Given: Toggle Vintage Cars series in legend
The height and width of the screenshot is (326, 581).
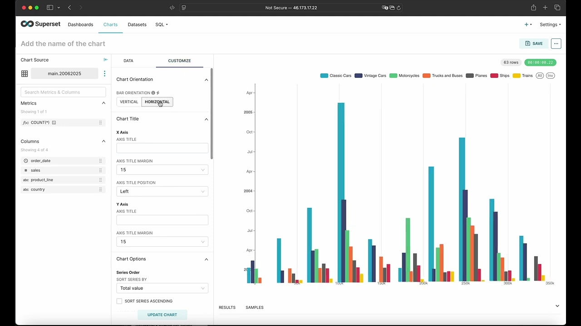Looking at the screenshot, I should (370, 76).
